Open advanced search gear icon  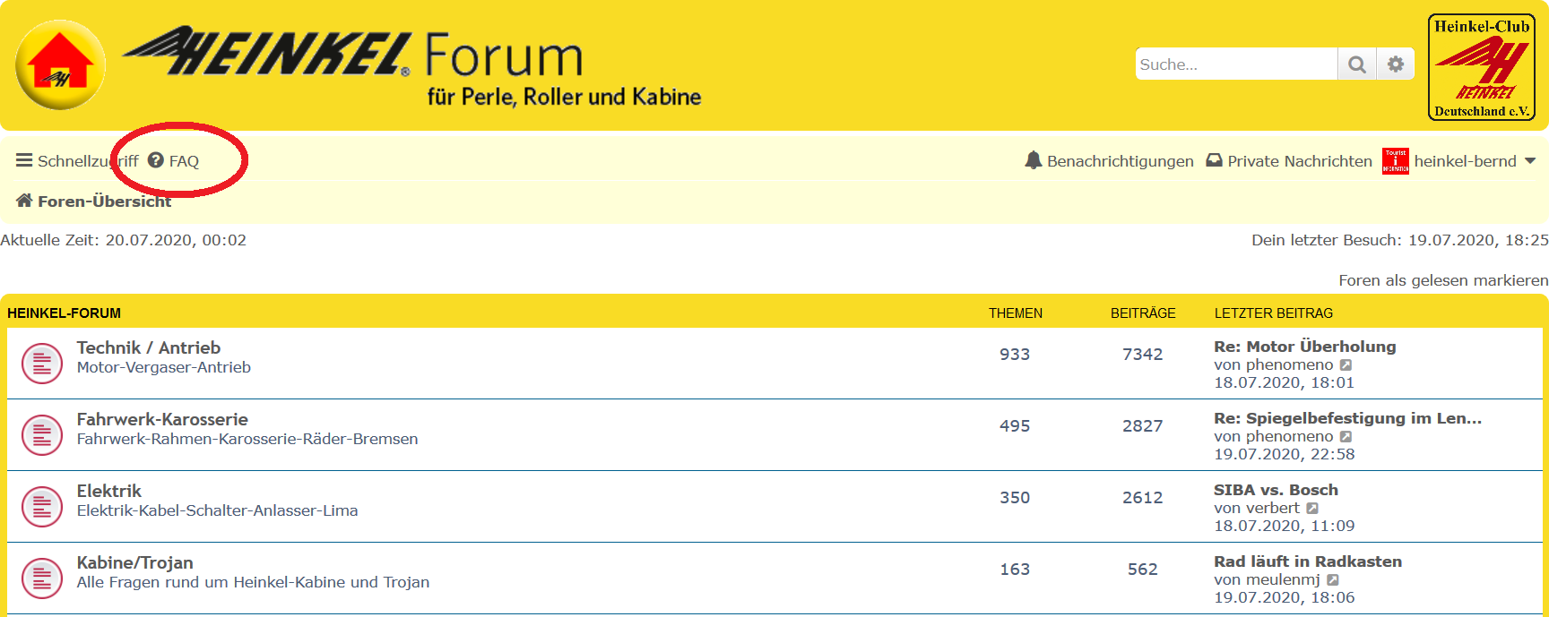1396,64
